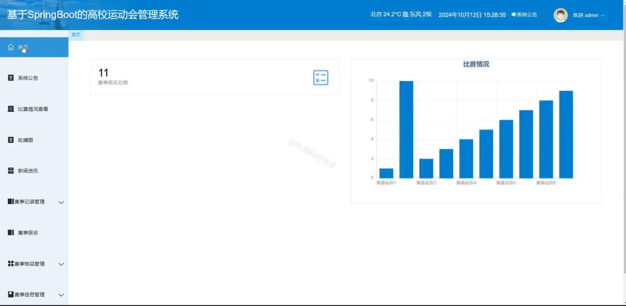The image size is (626, 306).
Task: Click the bar above 赛事名称8
Action: point(546,139)
